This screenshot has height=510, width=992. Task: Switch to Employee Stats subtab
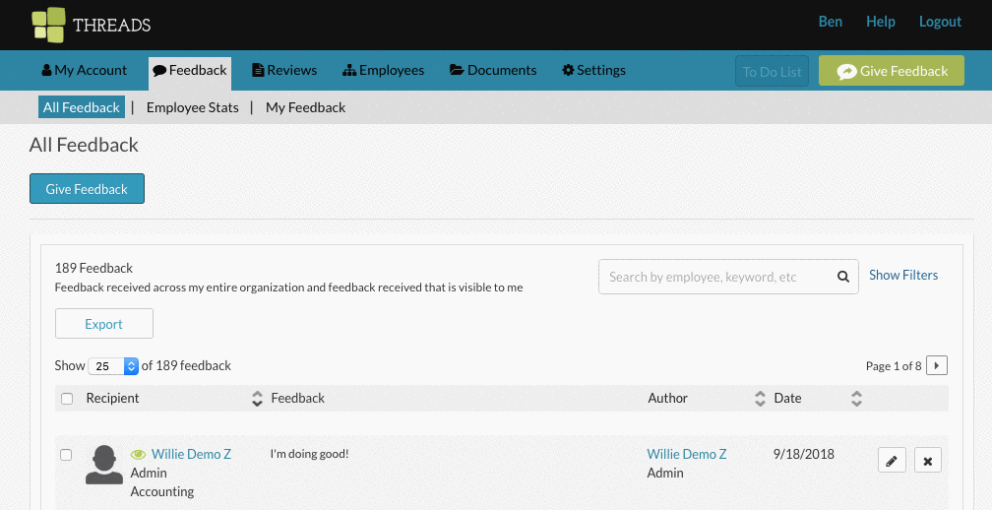(x=192, y=107)
